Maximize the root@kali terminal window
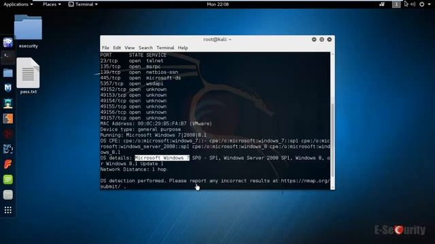Screen dimensions: 435x244 [x=321, y=39]
